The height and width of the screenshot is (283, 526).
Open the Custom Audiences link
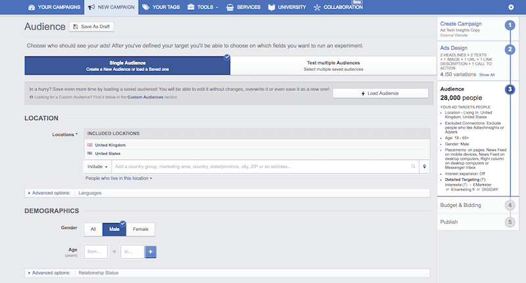point(145,97)
